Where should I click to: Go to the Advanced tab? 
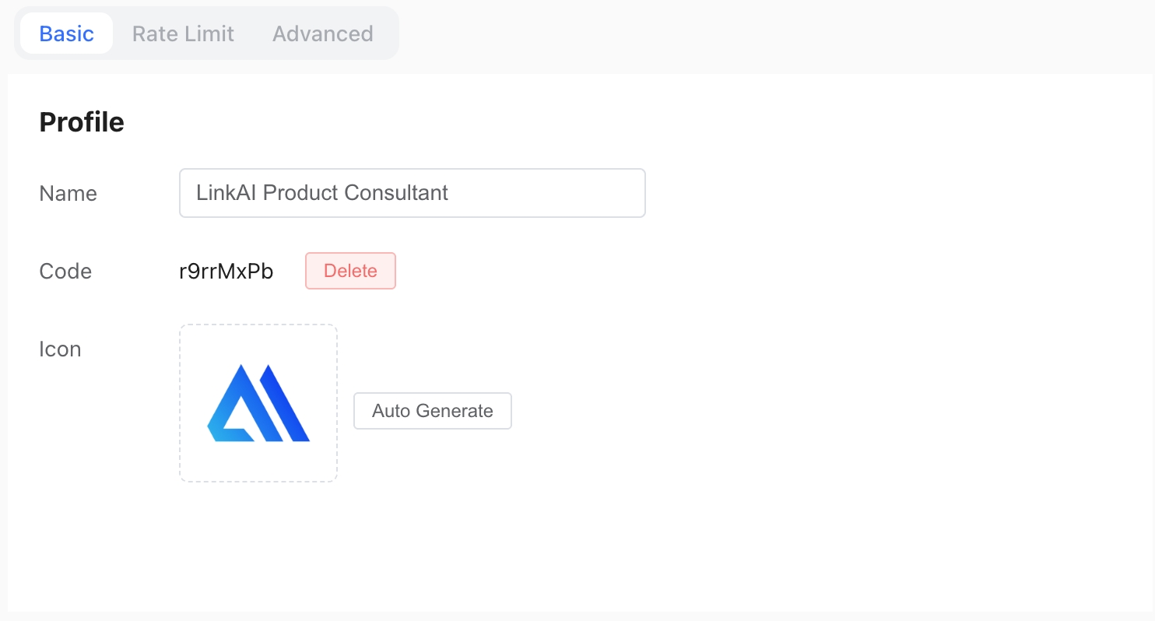pos(323,33)
